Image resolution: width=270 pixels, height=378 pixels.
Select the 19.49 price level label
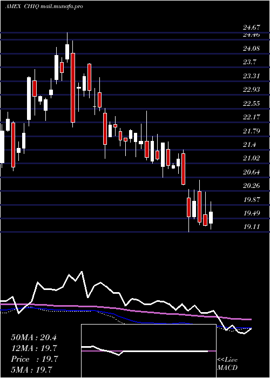point(252,213)
